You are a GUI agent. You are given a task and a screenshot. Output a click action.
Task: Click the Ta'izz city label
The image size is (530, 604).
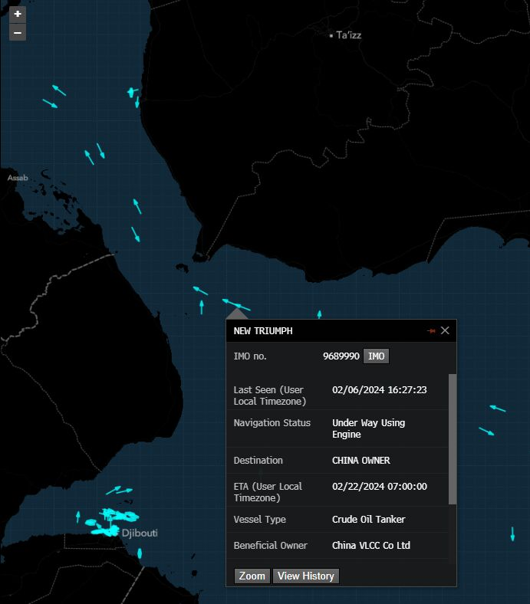click(348, 35)
